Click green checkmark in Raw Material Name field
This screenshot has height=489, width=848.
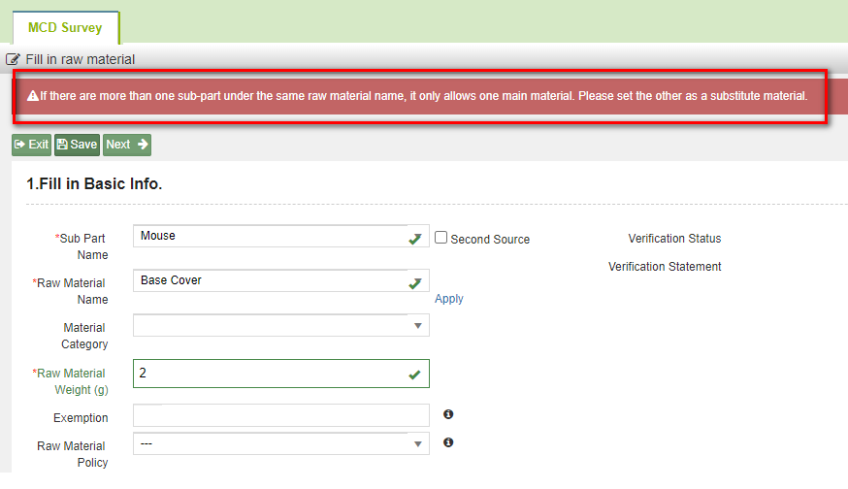coord(415,283)
